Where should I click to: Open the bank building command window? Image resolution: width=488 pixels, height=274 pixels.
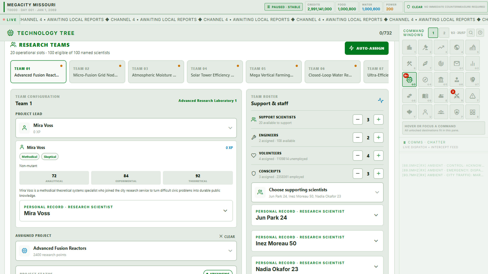(x=441, y=80)
